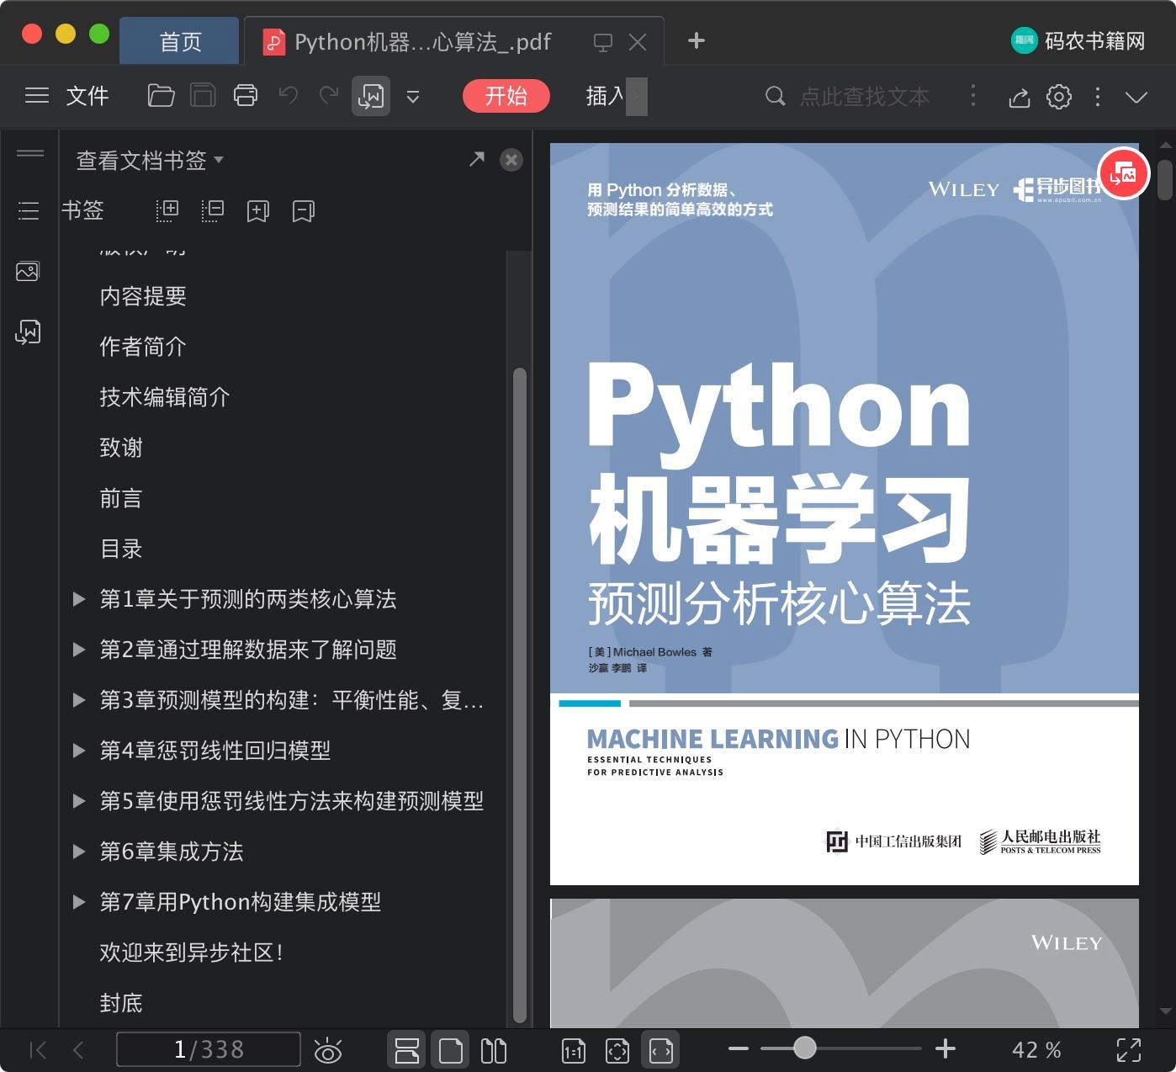Click delete bookmark icon
1176x1072 pixels.
coord(303,211)
